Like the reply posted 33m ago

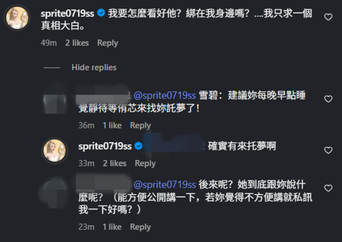[328, 150]
